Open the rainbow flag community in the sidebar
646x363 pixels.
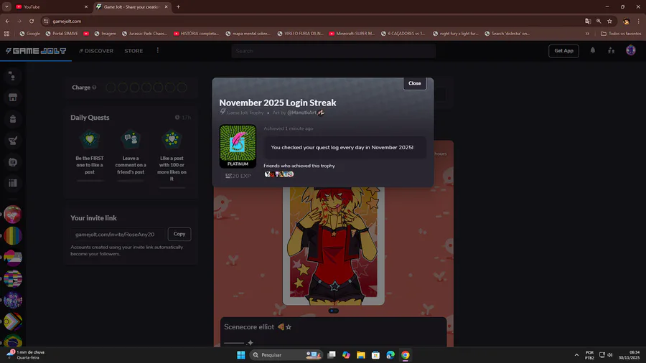[13, 236]
